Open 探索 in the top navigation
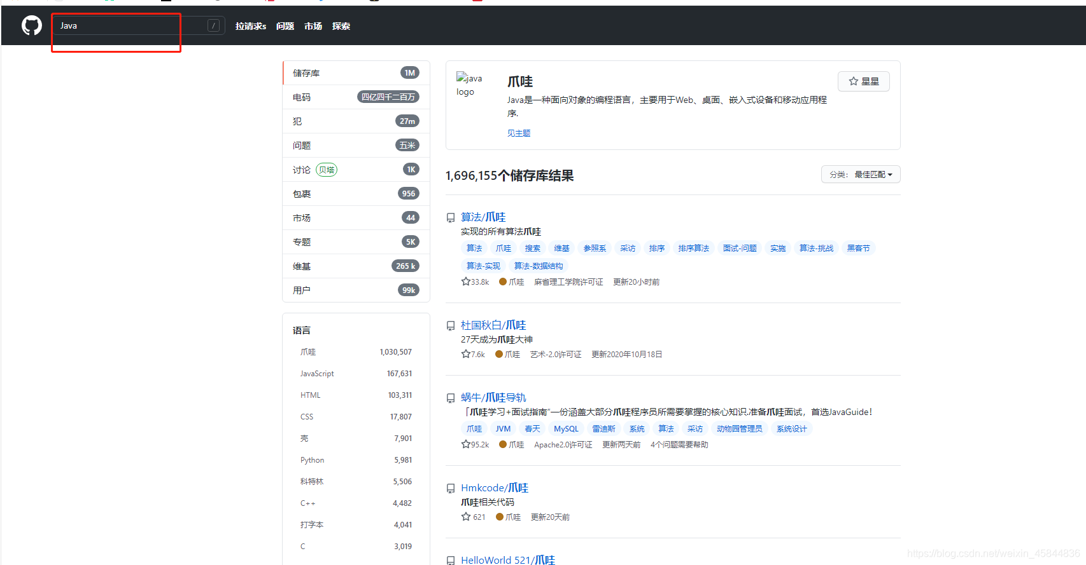Screen dimensions: 1086x565 coord(341,26)
